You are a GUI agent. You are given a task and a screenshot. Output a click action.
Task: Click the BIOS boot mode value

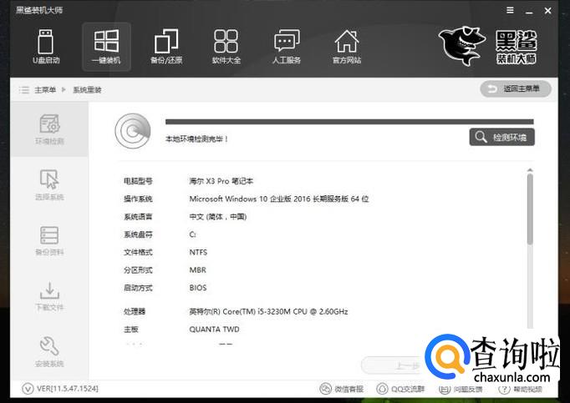click(x=198, y=288)
